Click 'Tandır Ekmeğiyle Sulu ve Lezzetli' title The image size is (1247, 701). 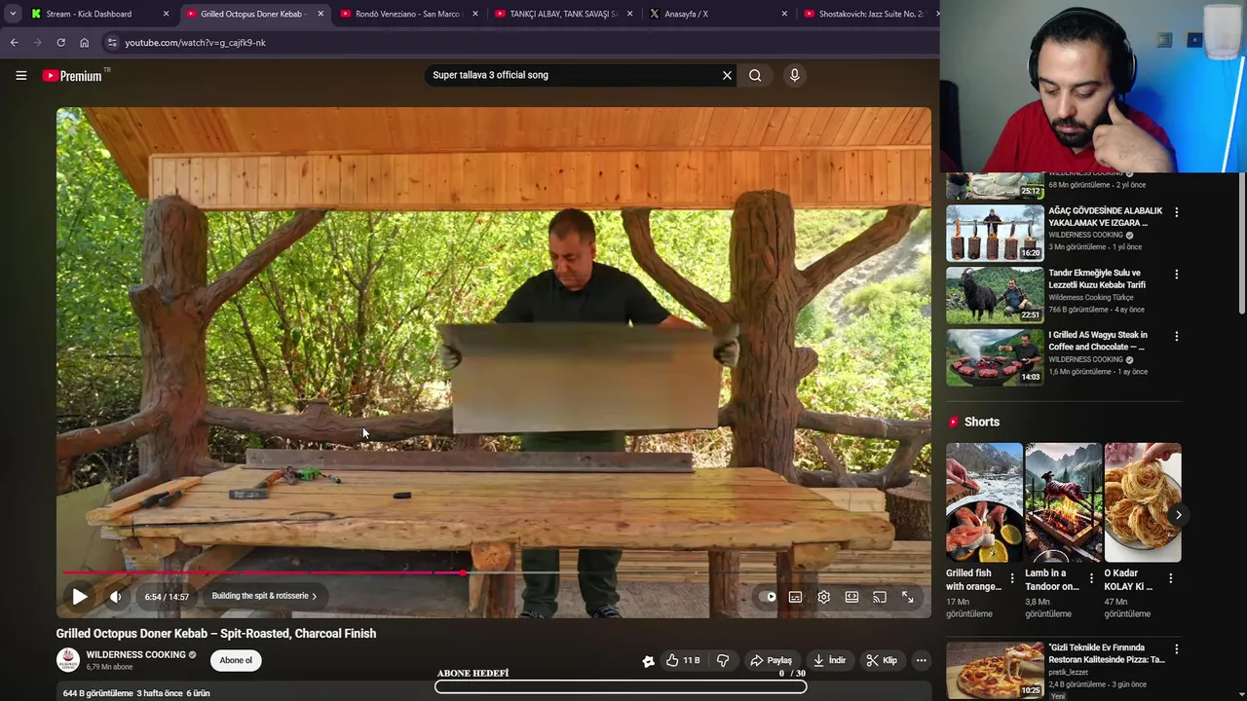pyautogui.click(x=1097, y=278)
